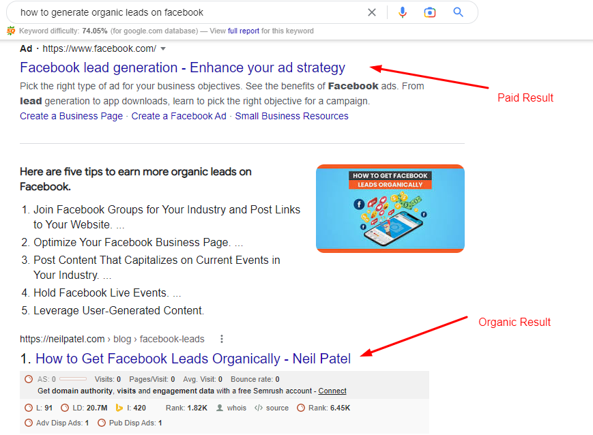The width and height of the screenshot is (593, 435).
Task: Open 'How to Get Facebook Leads Organically' result
Action: click(192, 359)
